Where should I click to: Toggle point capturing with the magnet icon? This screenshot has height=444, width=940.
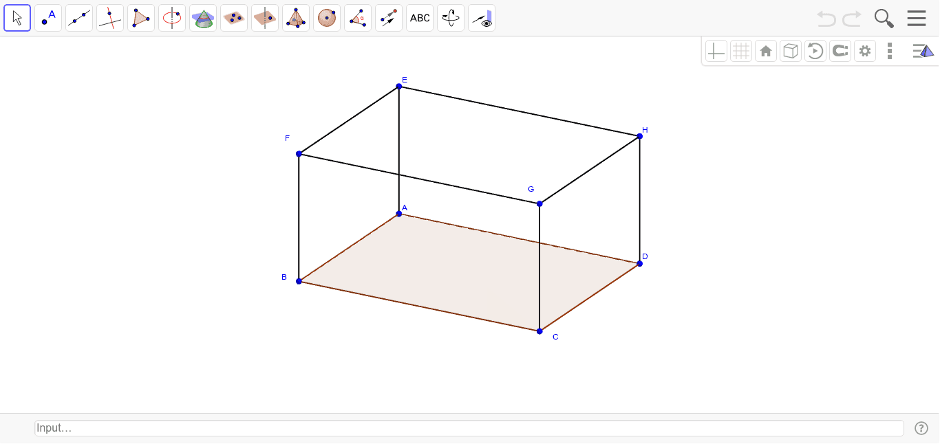[840, 50]
